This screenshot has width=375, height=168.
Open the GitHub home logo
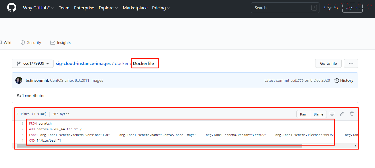(x=12, y=8)
